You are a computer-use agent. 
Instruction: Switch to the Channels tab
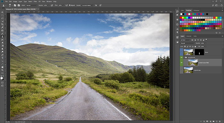coord(189,36)
